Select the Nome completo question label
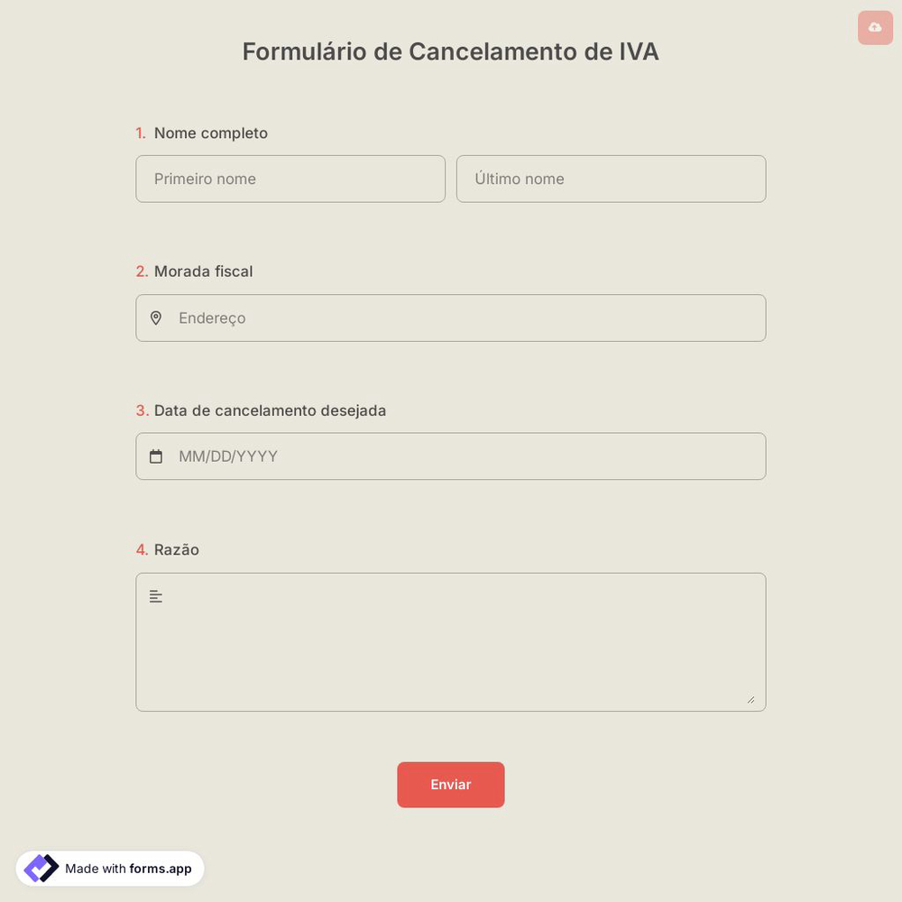902x902 pixels. 210,133
